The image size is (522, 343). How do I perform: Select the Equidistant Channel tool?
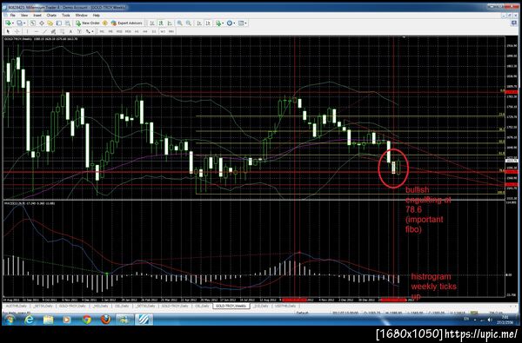pos(53,31)
